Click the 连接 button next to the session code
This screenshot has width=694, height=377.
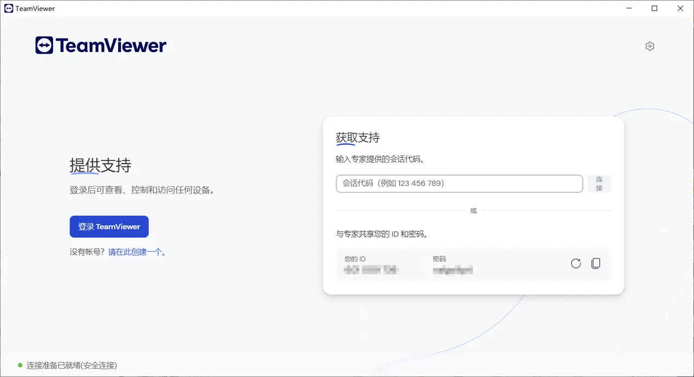point(599,183)
